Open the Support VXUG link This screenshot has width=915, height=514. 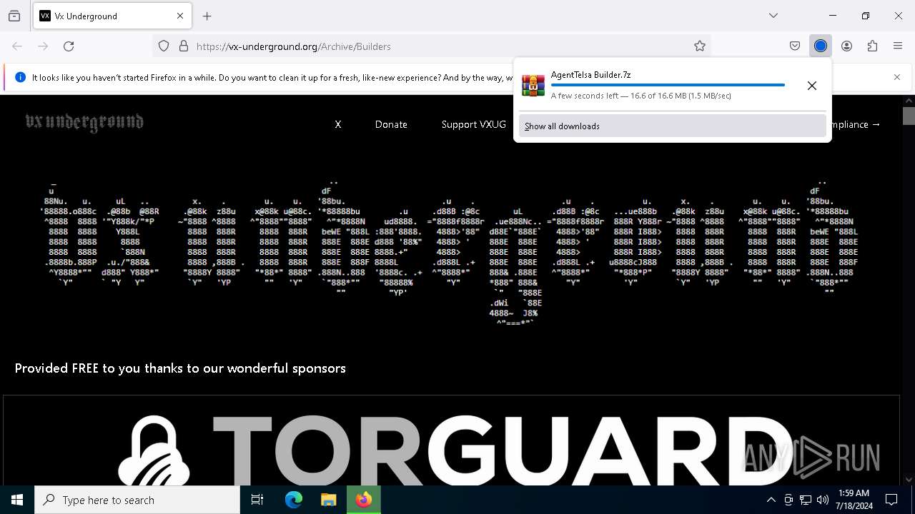pyautogui.click(x=473, y=124)
